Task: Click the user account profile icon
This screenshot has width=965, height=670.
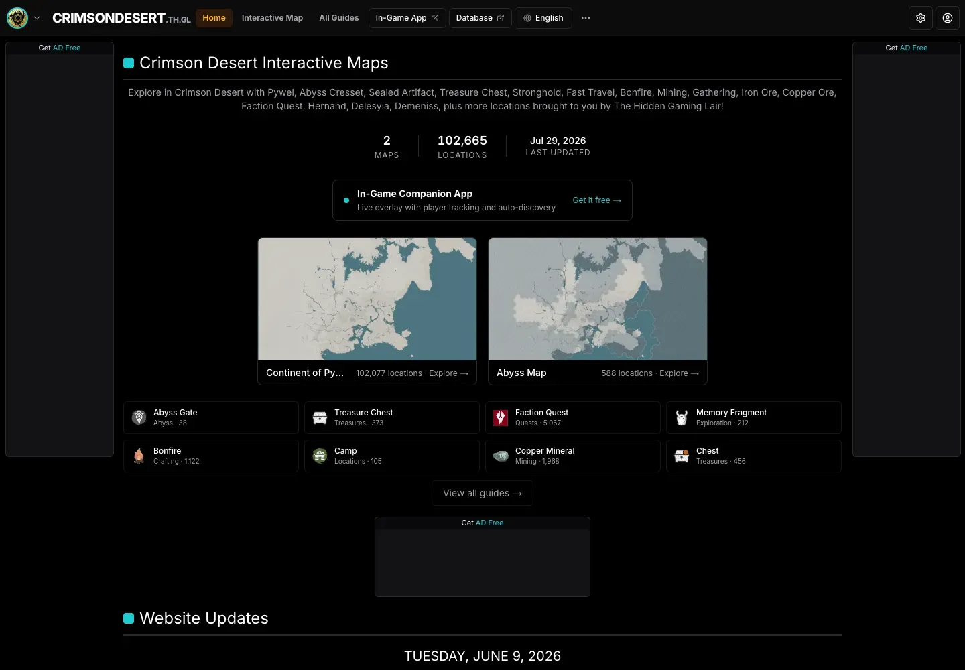Action: click(948, 18)
